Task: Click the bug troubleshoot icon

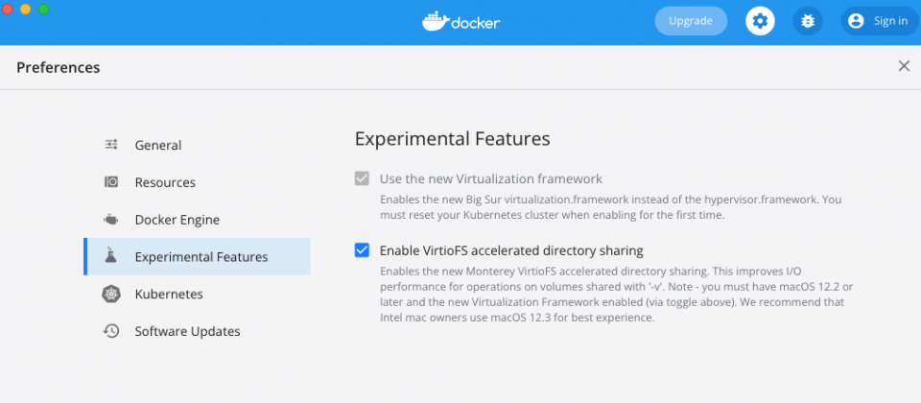Action: [x=808, y=21]
